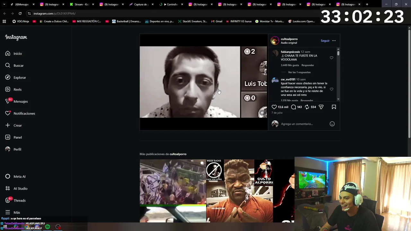Open the Lootie.com bookmark
The height and width of the screenshot is (231, 411).
click(302, 21)
